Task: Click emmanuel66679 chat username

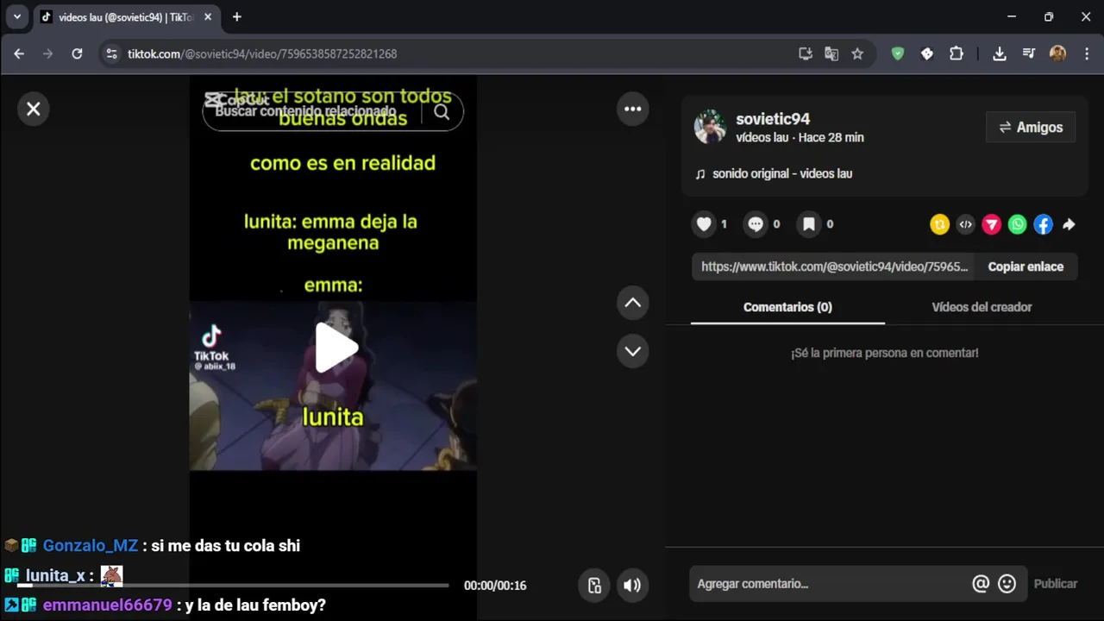Action: pyautogui.click(x=107, y=605)
